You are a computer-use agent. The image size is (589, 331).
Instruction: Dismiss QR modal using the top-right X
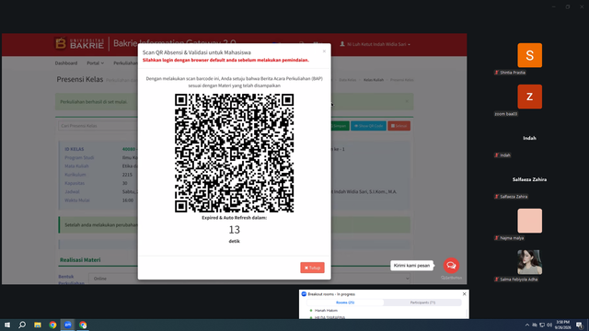tap(324, 51)
